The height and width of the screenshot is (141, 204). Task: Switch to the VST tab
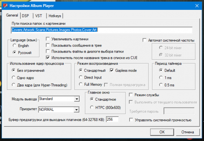click(x=40, y=16)
